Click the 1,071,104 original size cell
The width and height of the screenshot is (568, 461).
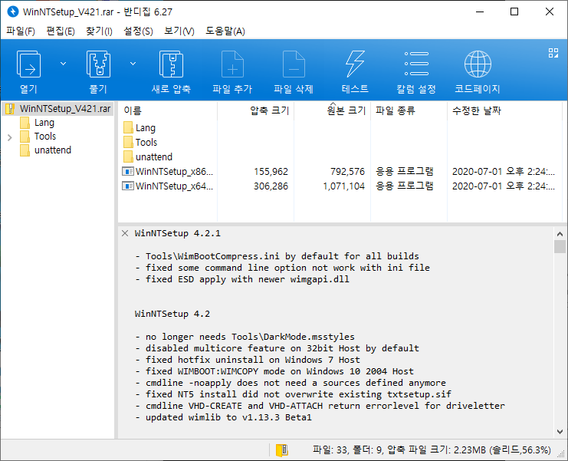pos(343,186)
